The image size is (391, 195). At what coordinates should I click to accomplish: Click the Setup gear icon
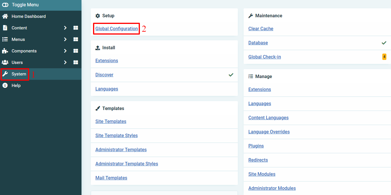pyautogui.click(x=98, y=16)
